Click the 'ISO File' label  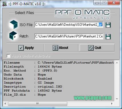point(26,25)
